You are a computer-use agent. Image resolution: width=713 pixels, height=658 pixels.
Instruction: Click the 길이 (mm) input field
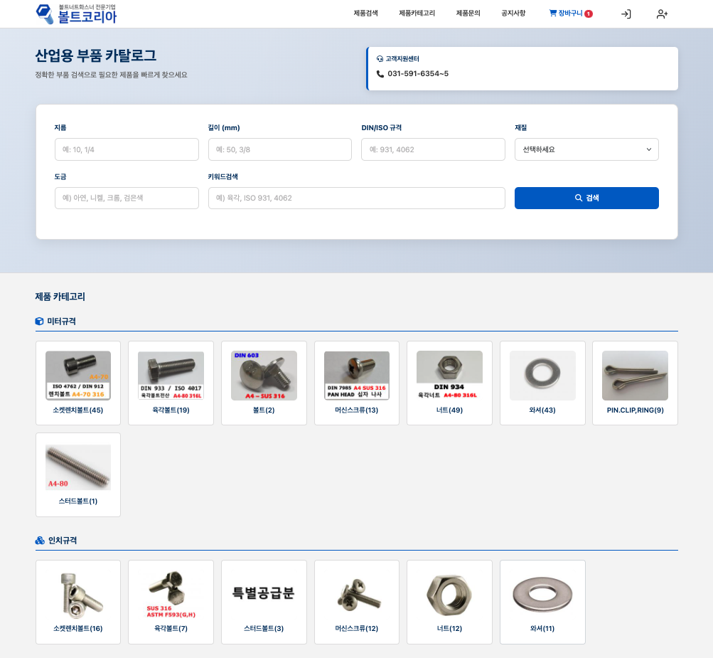(279, 149)
